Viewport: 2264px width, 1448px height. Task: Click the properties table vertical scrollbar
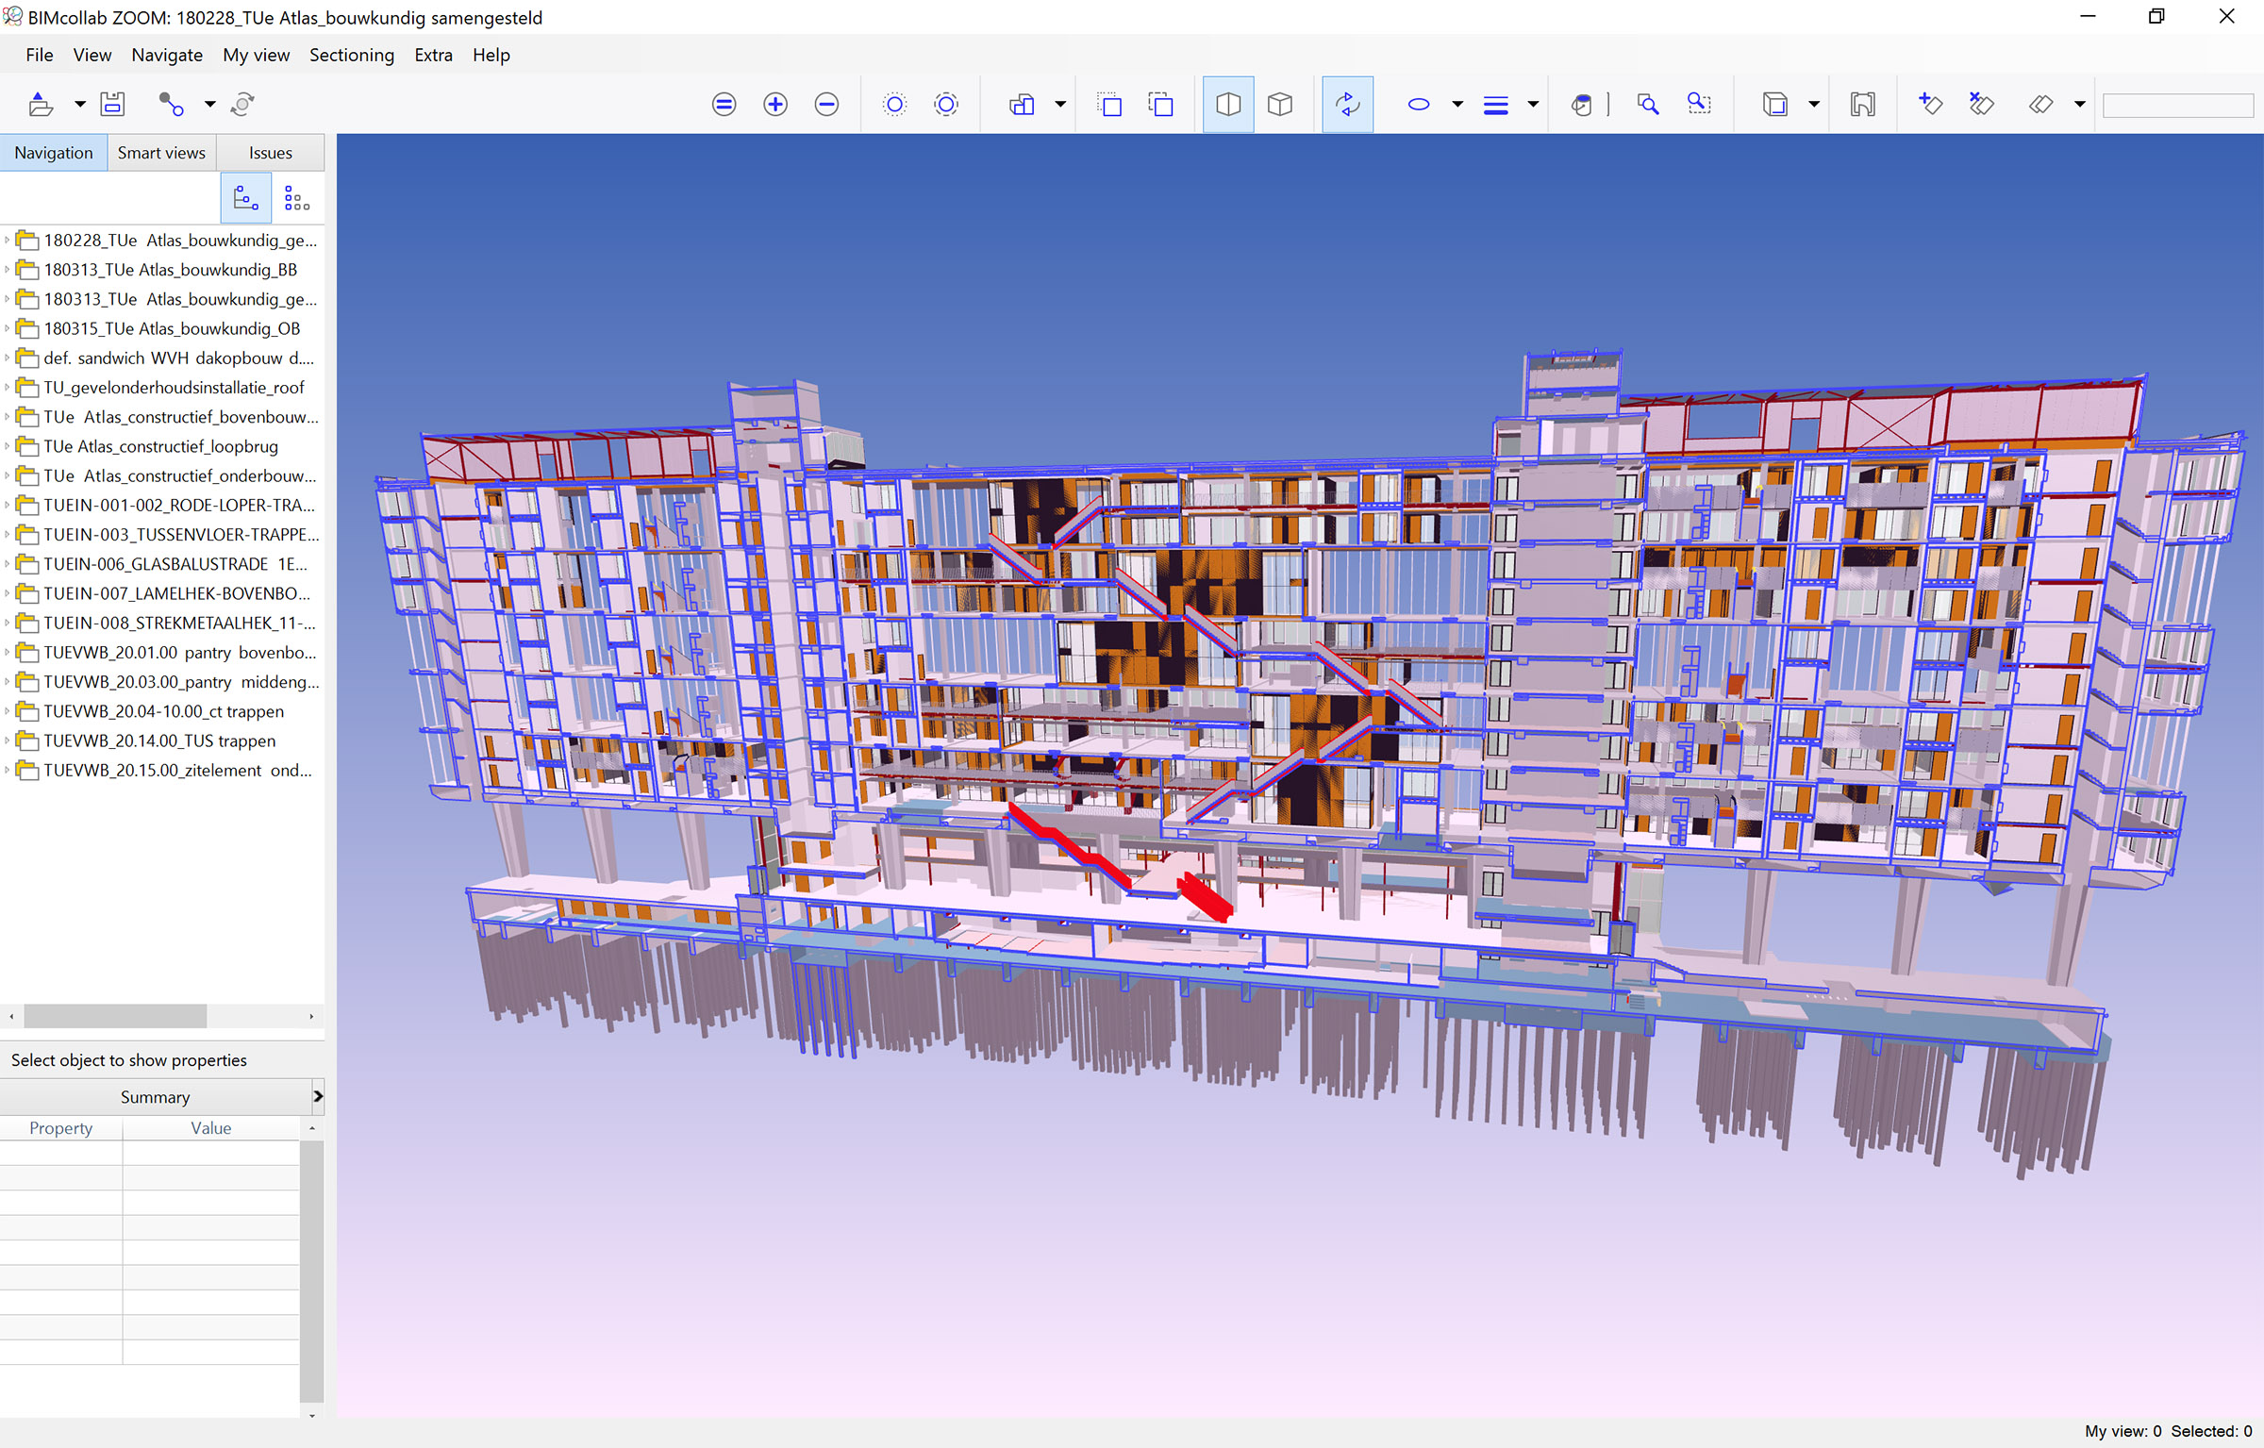(x=311, y=1271)
